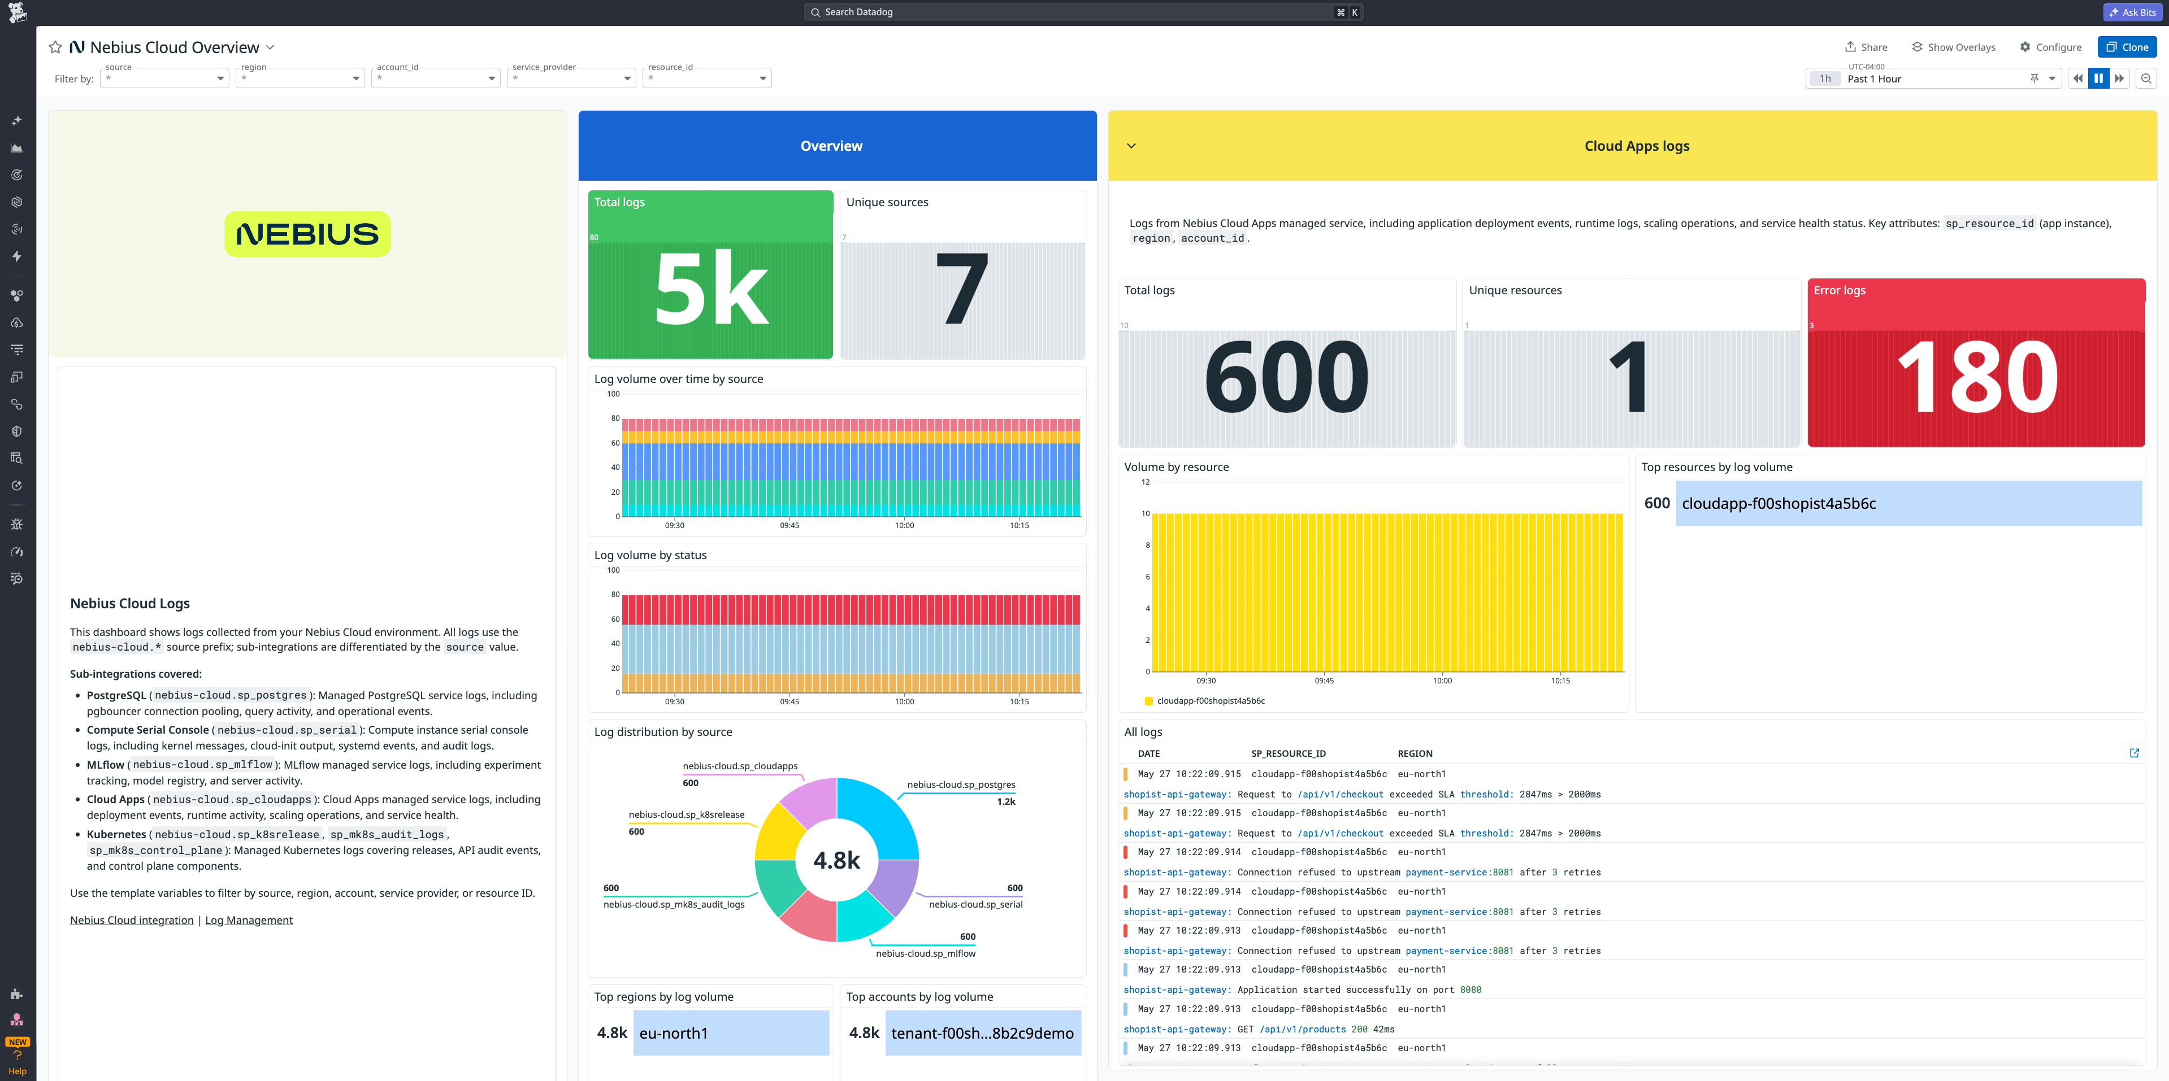Expand the dashboard title chevron menu
The width and height of the screenshot is (2169, 1081).
tap(270, 47)
